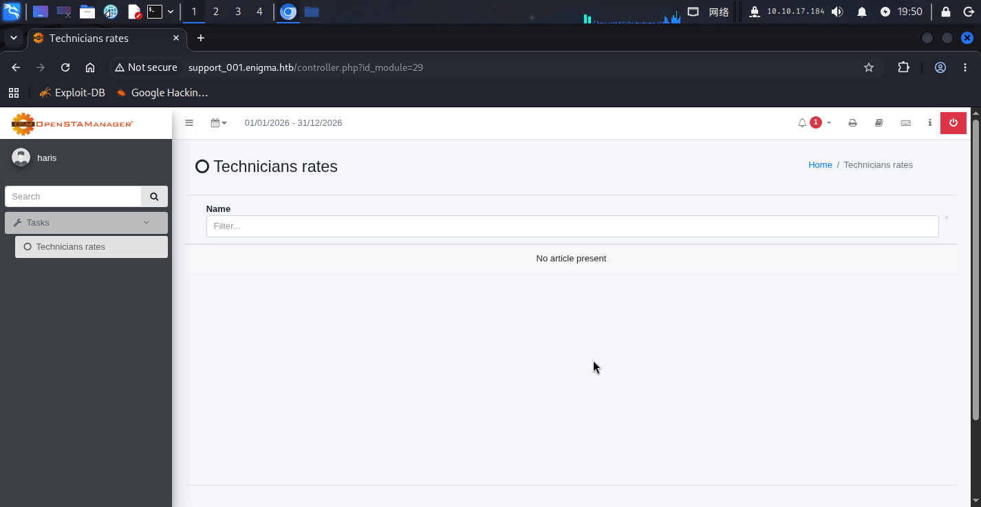Bookmark this page with star icon

869,67
